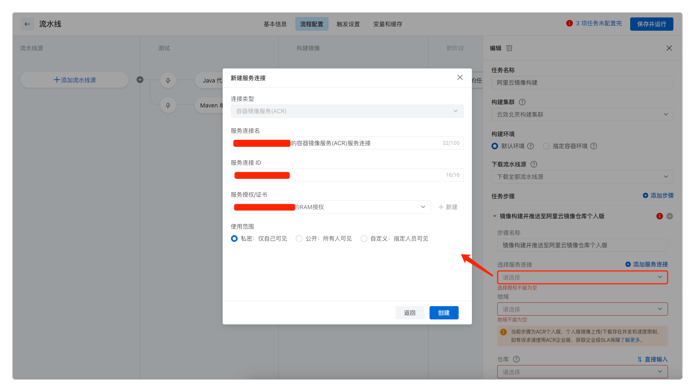Image resolution: width=695 pixels, height=392 pixels.
Task: Open the help icon next to 下载流水线源
Action: (534, 164)
